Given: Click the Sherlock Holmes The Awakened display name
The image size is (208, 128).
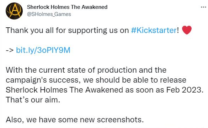Looking at the screenshot, I should tap(67, 7).
